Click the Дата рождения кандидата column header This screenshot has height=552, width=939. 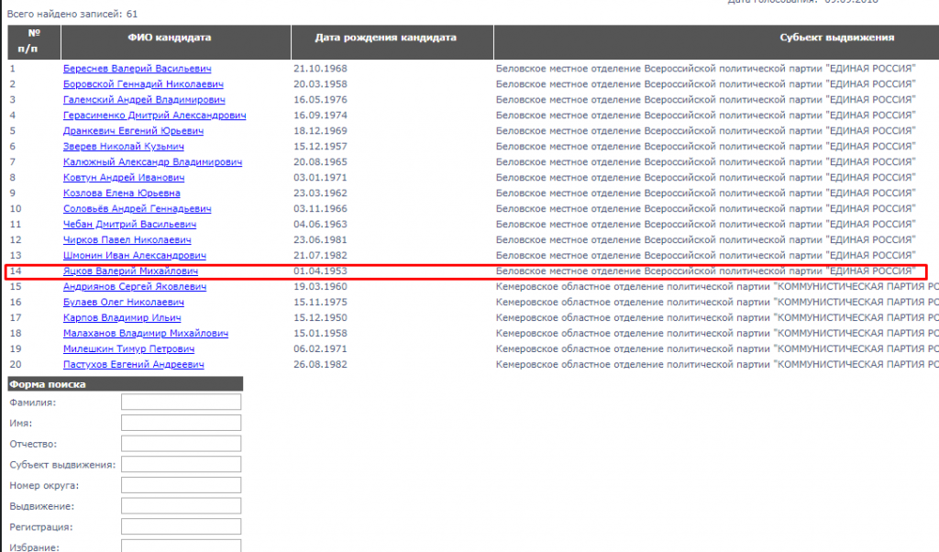pyautogui.click(x=392, y=42)
